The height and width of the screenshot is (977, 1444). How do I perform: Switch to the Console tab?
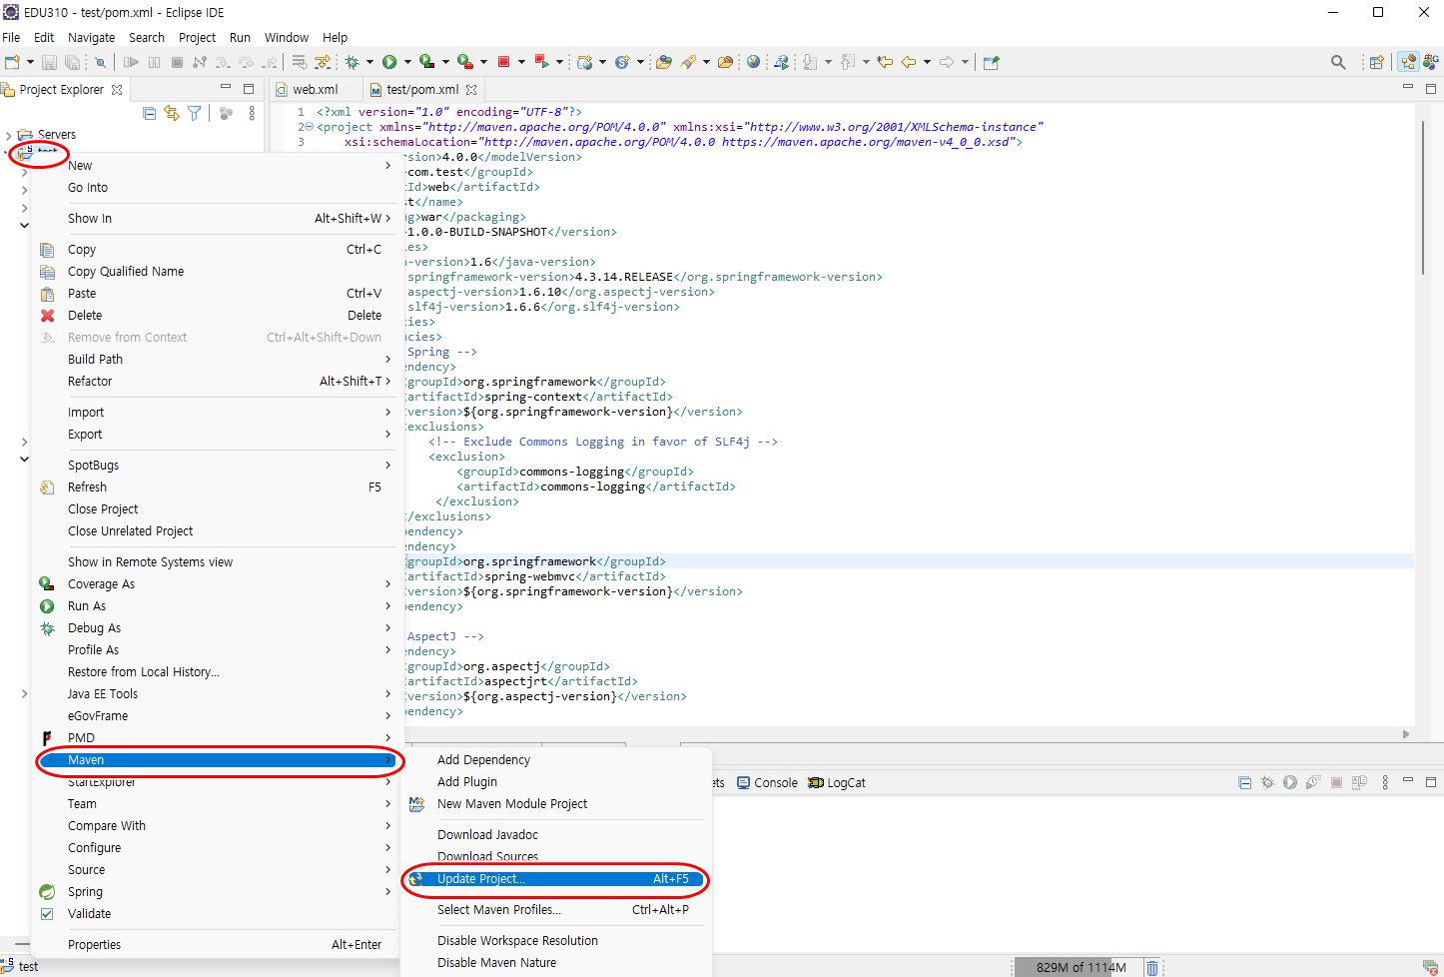click(x=767, y=782)
